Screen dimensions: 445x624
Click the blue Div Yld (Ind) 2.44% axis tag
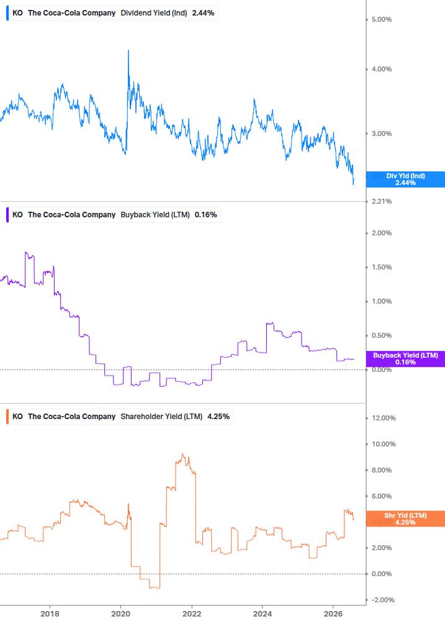coord(405,179)
